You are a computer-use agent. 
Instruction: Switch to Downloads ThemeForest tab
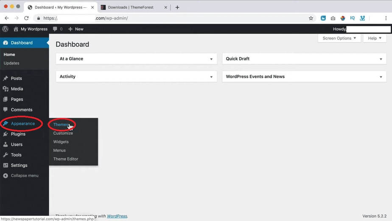134,7
